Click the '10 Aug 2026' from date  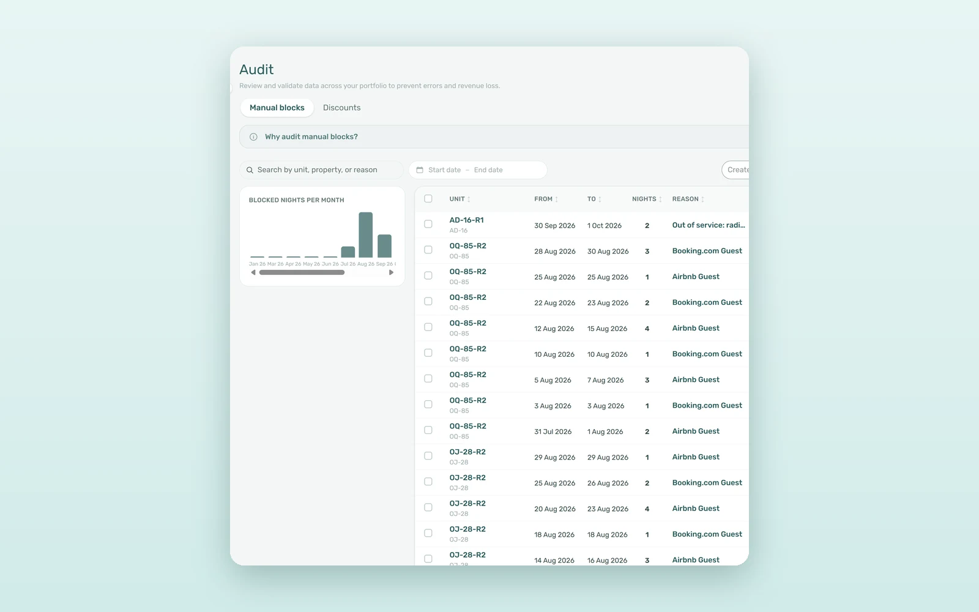[554, 354]
